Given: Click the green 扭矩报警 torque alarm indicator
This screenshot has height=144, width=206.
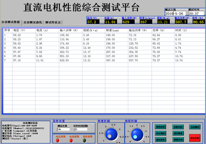Looking at the screenshot, I should click(x=84, y=140).
